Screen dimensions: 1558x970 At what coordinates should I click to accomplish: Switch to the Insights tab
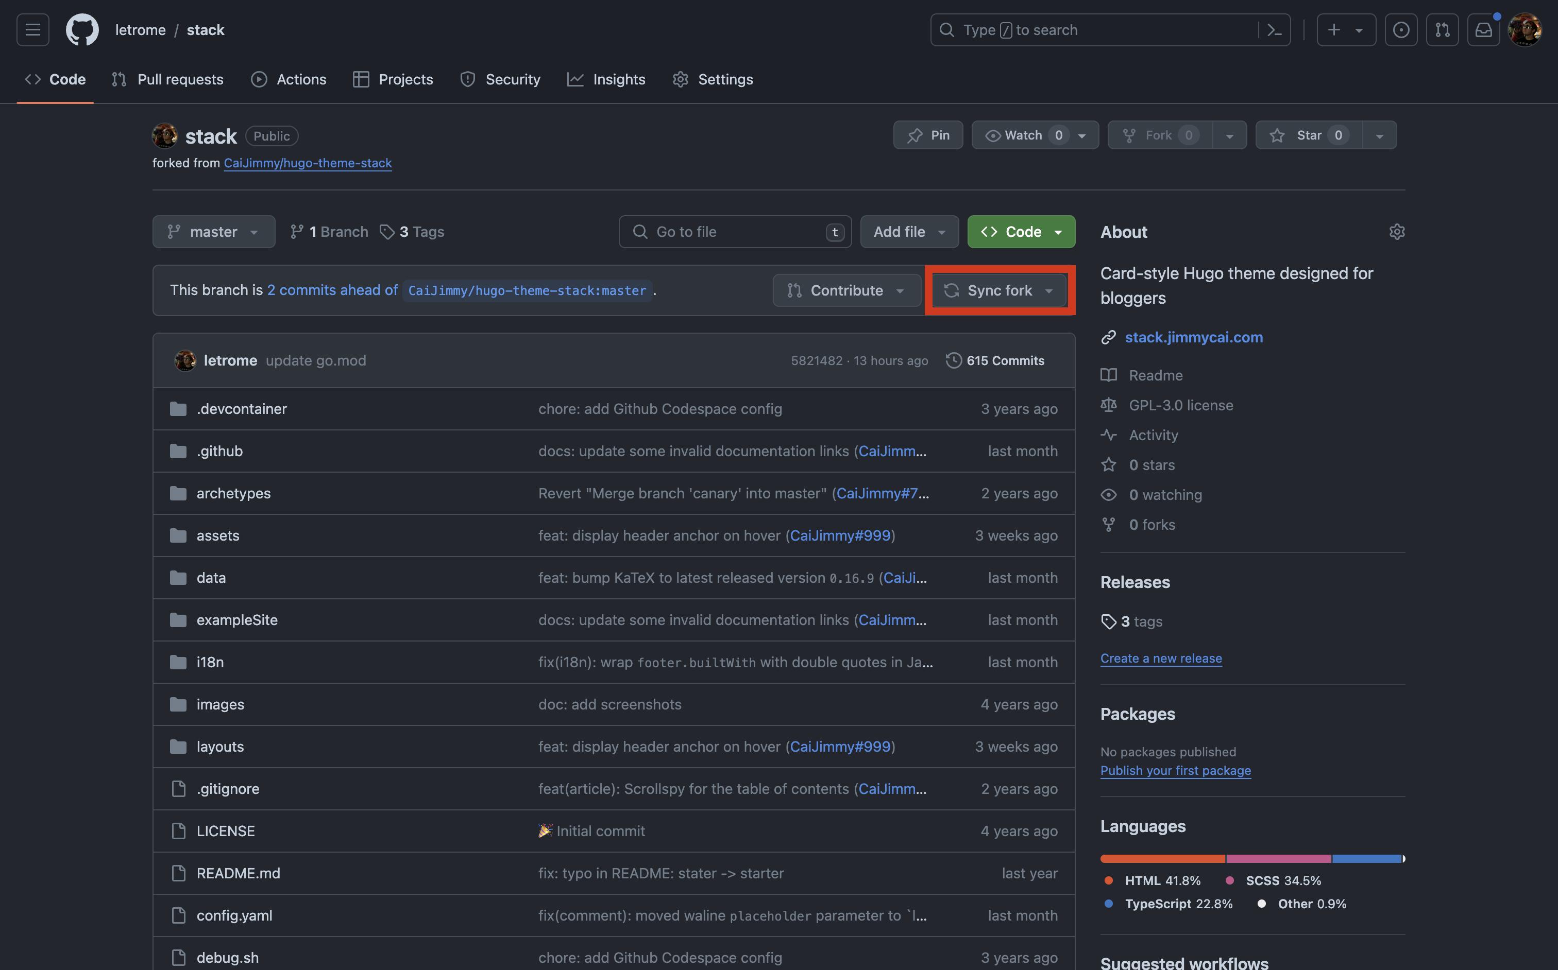point(606,79)
